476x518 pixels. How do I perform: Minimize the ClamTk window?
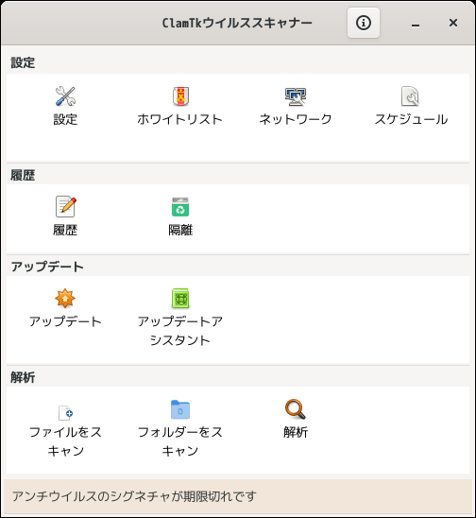point(416,24)
